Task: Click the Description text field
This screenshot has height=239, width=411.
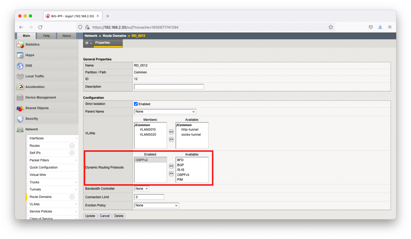Action: tap(169, 87)
